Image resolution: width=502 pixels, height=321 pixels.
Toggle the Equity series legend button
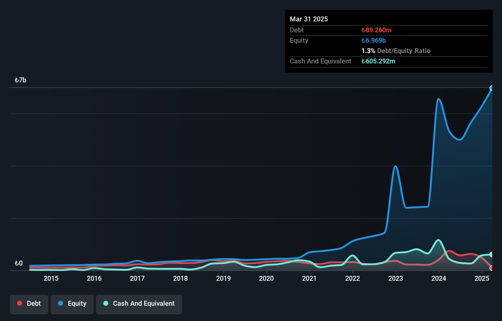pos(72,304)
